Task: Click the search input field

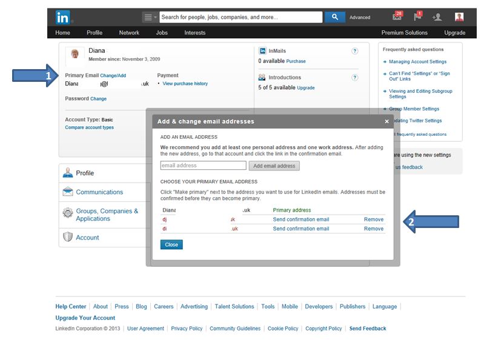Action: tap(240, 18)
